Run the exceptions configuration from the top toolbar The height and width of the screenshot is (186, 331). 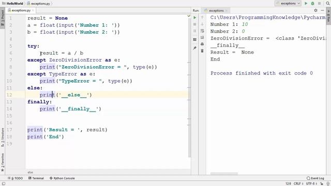306,4
